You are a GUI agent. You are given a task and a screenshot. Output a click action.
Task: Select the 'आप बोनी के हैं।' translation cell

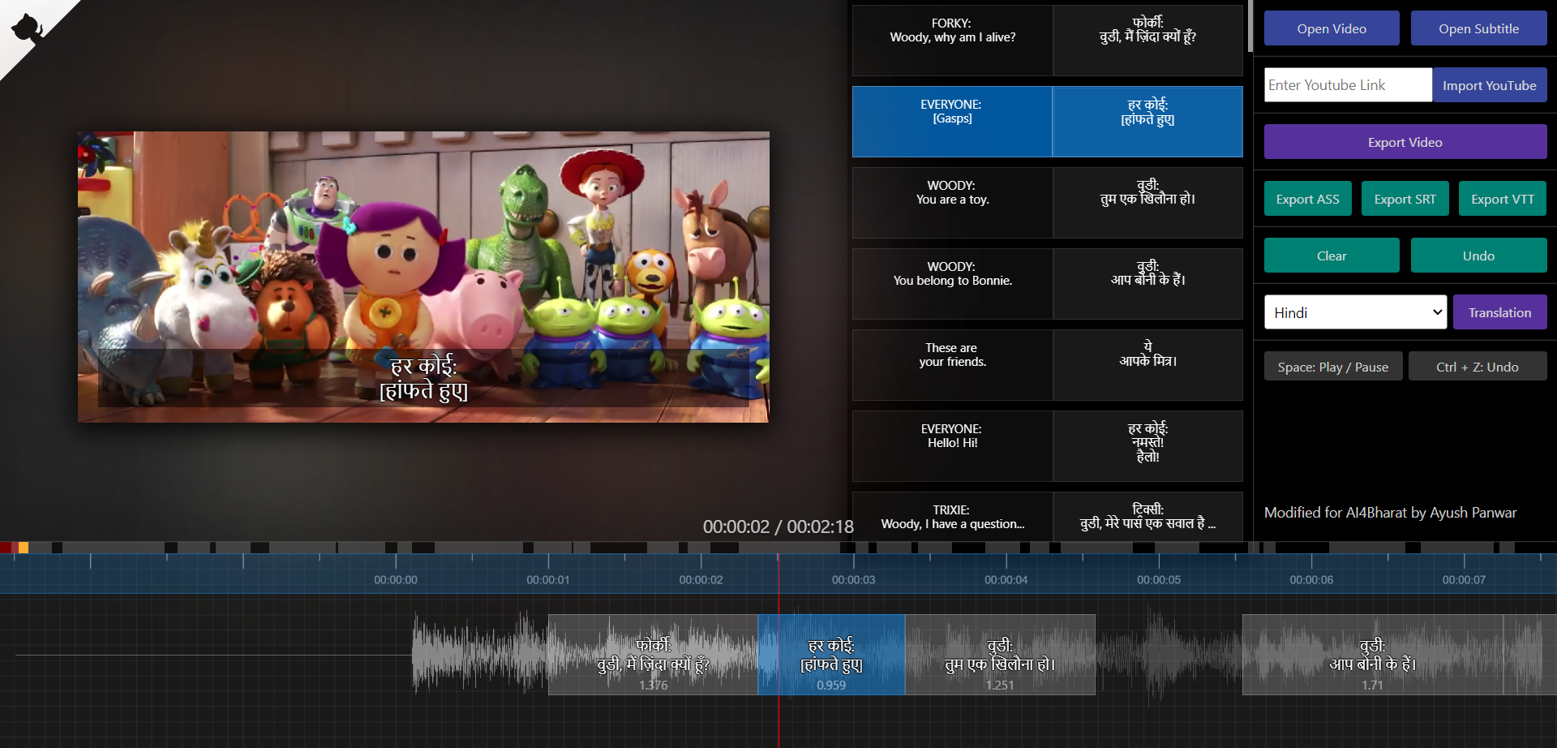tap(1147, 284)
